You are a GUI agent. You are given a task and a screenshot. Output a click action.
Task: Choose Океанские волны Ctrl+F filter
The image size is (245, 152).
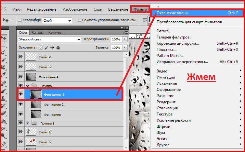pyautogui.click(x=197, y=13)
